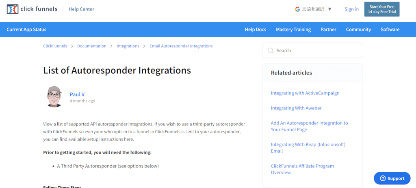
Task: Click the ClickFunnels breadcrumb link
Action: coord(55,46)
